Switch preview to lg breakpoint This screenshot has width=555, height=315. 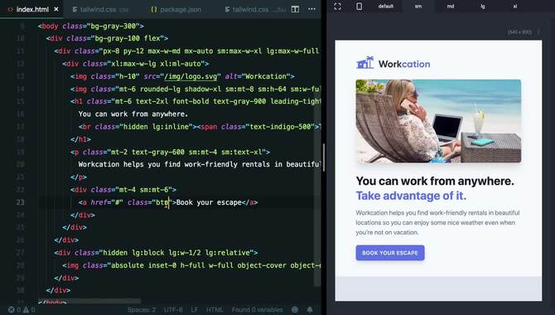coord(482,7)
